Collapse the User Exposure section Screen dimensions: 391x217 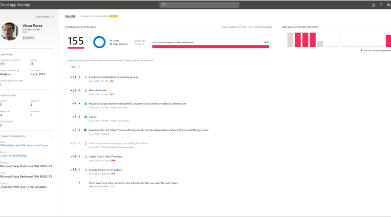(x=52, y=96)
